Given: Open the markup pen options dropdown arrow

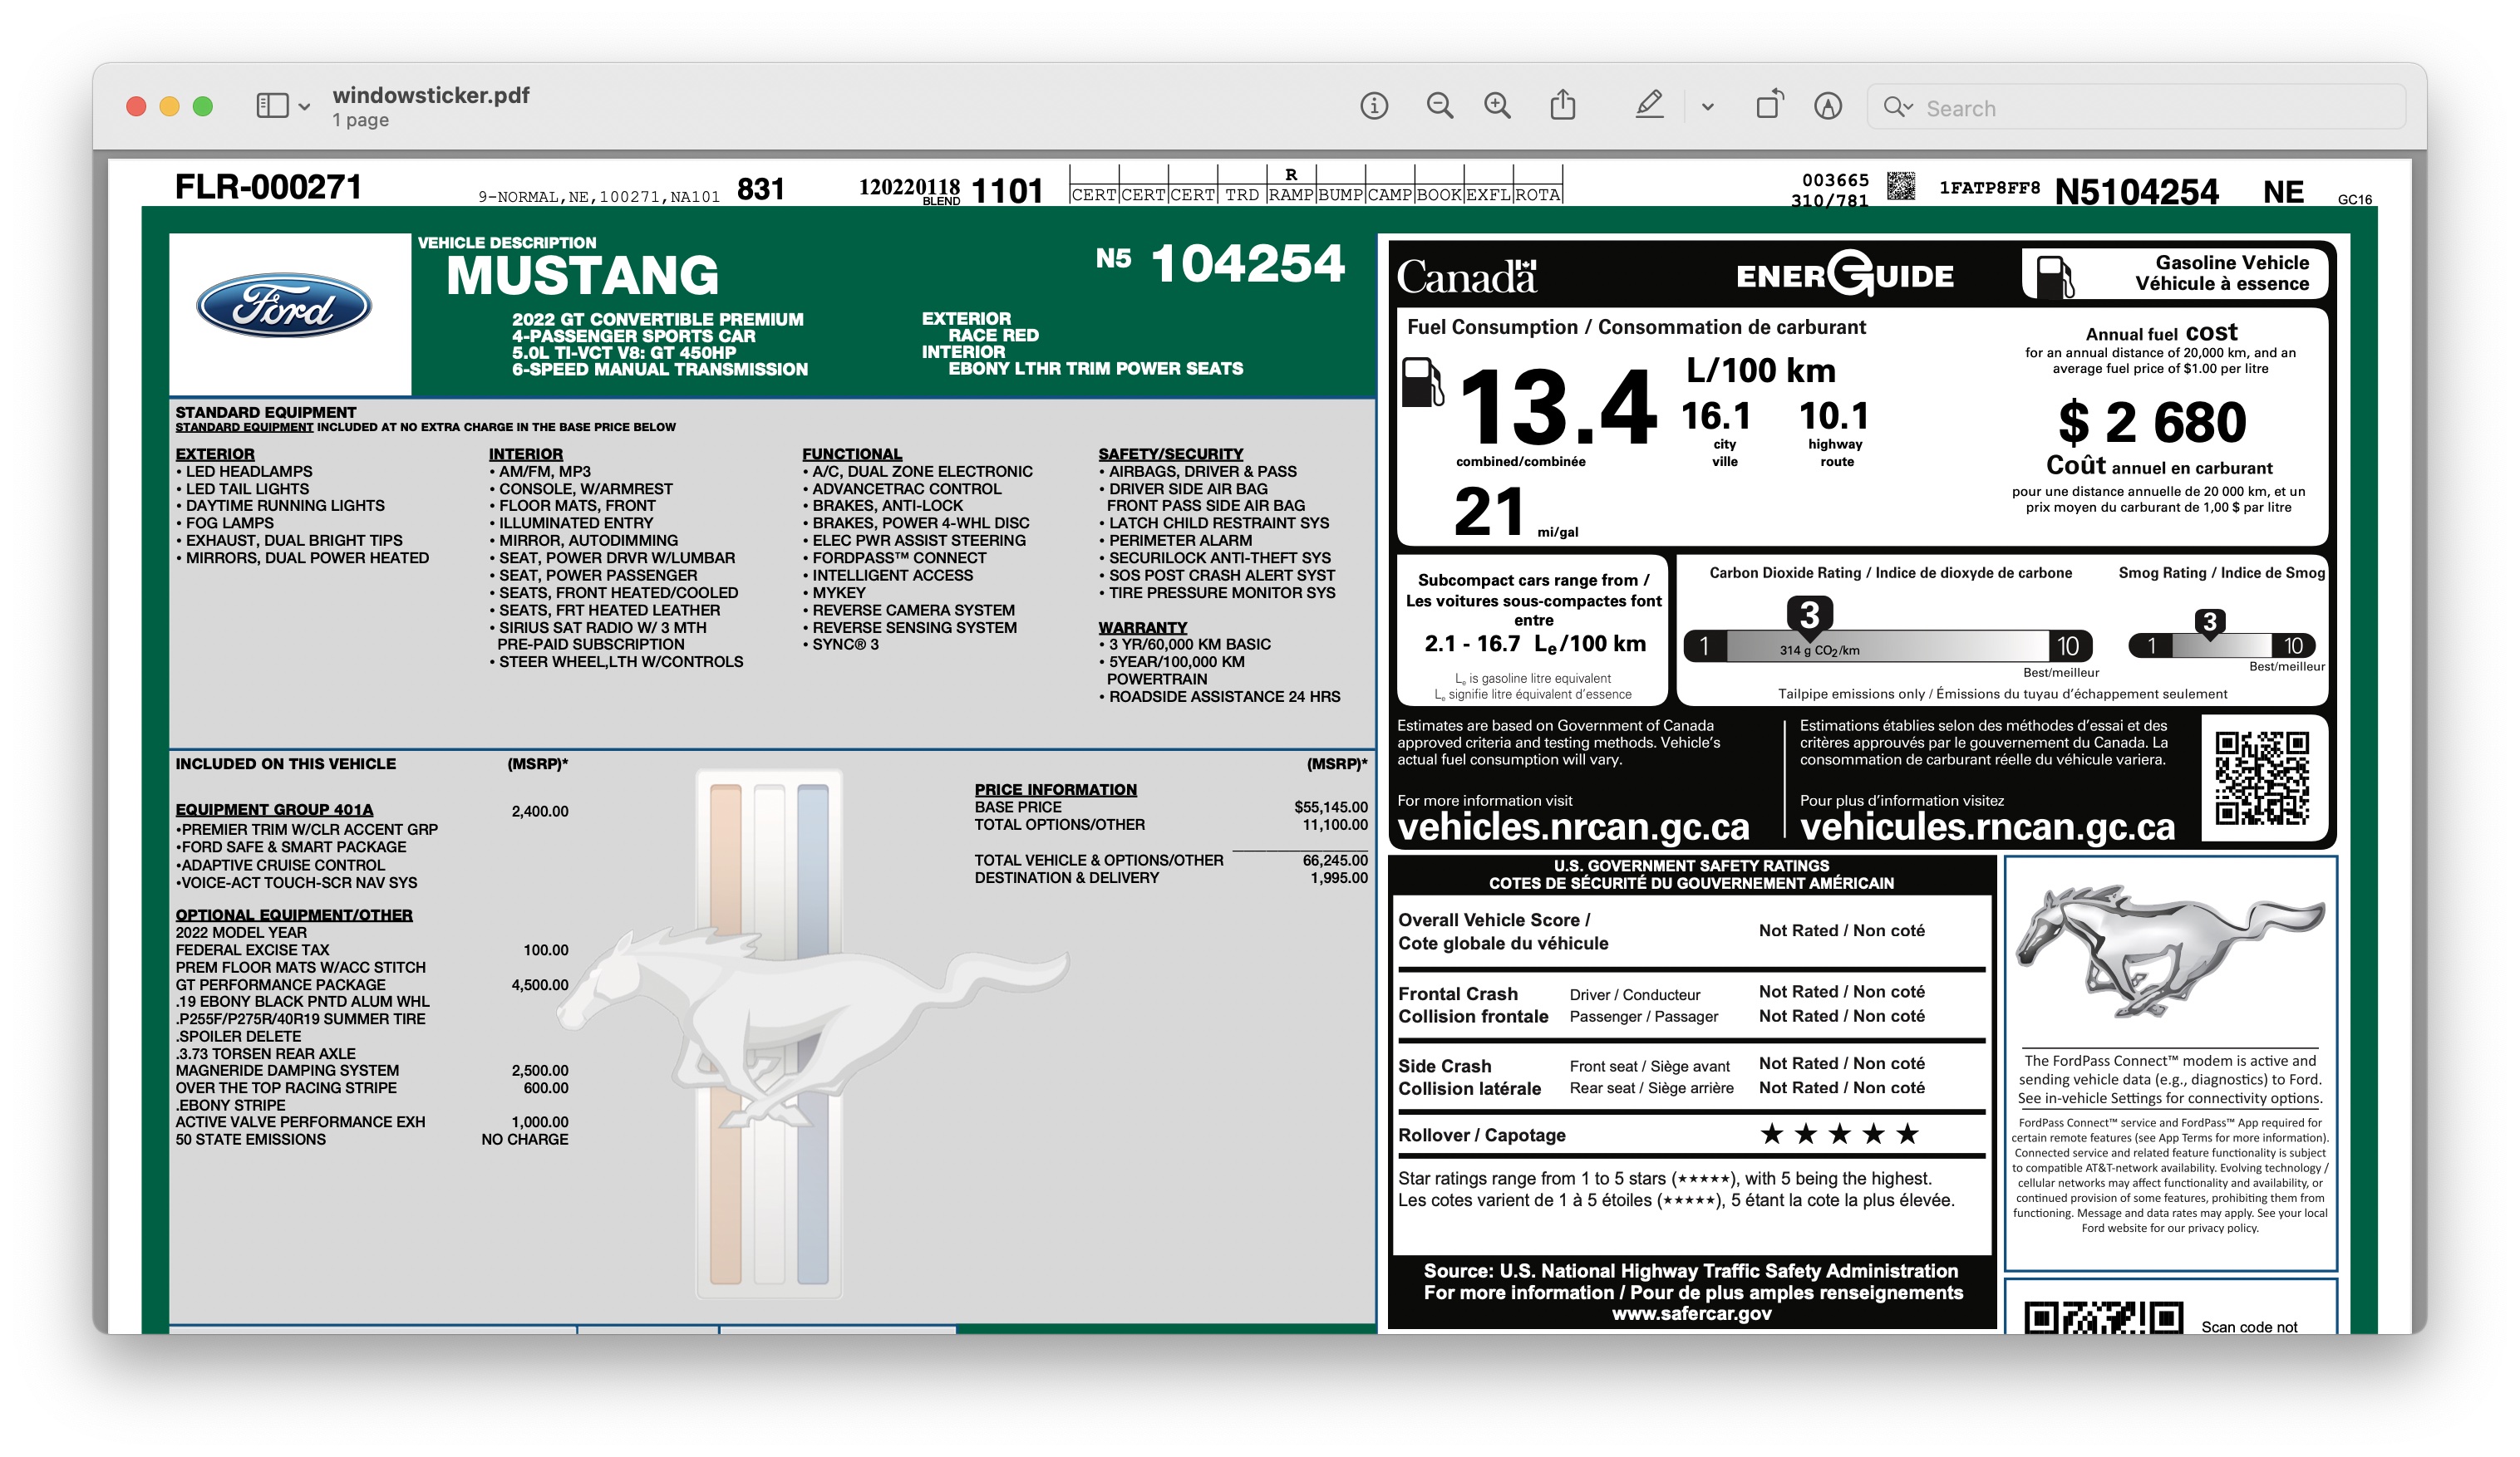Looking at the screenshot, I should 1707,107.
